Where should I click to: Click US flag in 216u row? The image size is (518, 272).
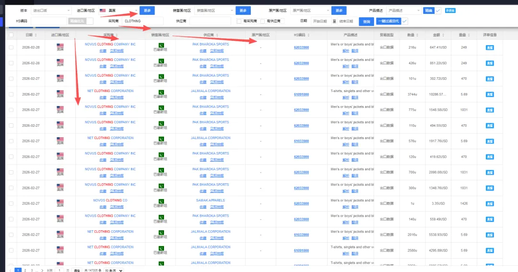[x=60, y=46]
